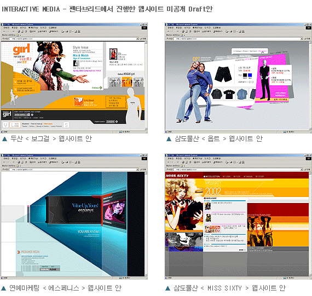Click the Style Issue heading
The height and width of the screenshot is (296, 312).
[80, 48]
